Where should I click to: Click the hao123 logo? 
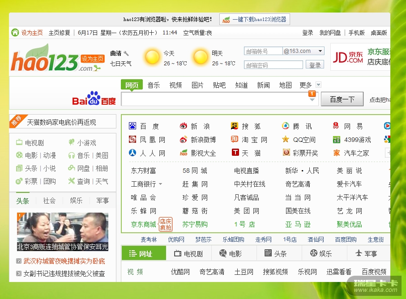point(44,58)
